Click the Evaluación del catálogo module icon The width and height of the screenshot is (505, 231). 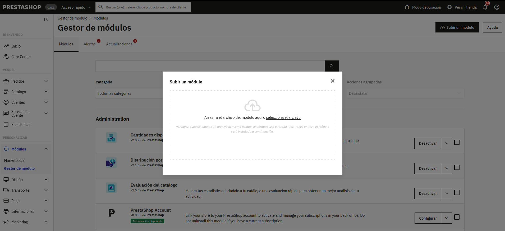pos(111,188)
